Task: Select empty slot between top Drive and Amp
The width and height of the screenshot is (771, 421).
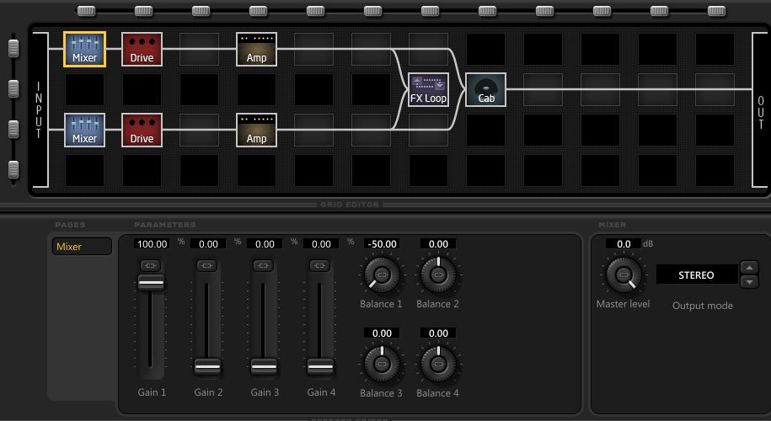Action: click(x=199, y=49)
